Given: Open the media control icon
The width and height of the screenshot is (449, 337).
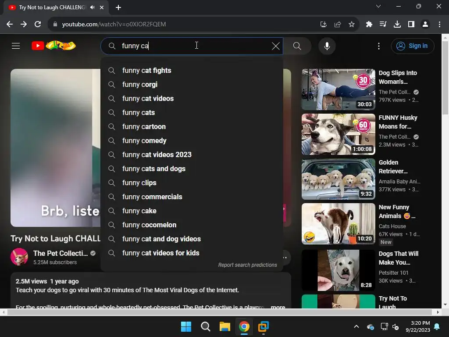Looking at the screenshot, I should tap(383, 25).
